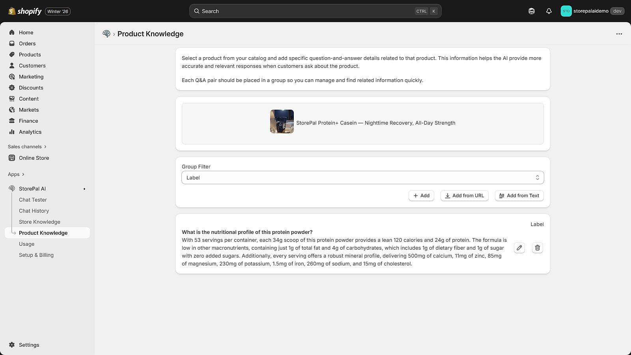Open the three-dot page actions menu
Viewport: 631px width, 355px height.
[x=619, y=34]
